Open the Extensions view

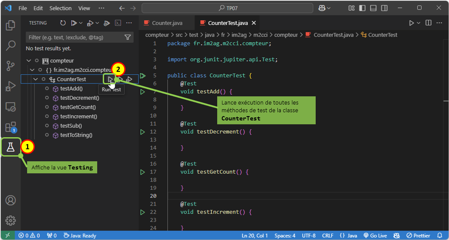10,127
